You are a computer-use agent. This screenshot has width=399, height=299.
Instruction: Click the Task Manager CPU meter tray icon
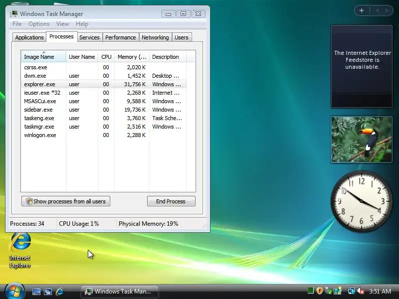(310, 291)
